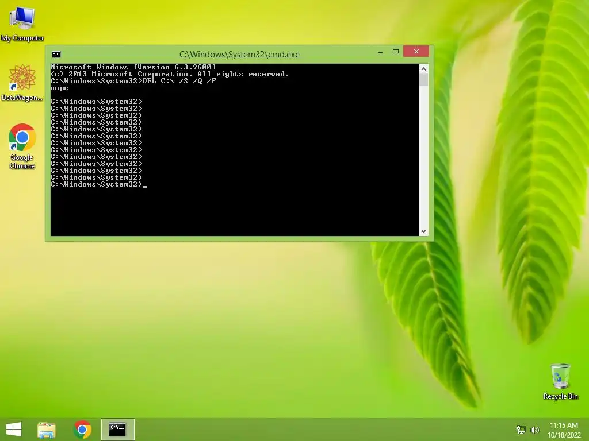
Task: Open the My Computer desktop icon
Action: pyautogui.click(x=22, y=23)
